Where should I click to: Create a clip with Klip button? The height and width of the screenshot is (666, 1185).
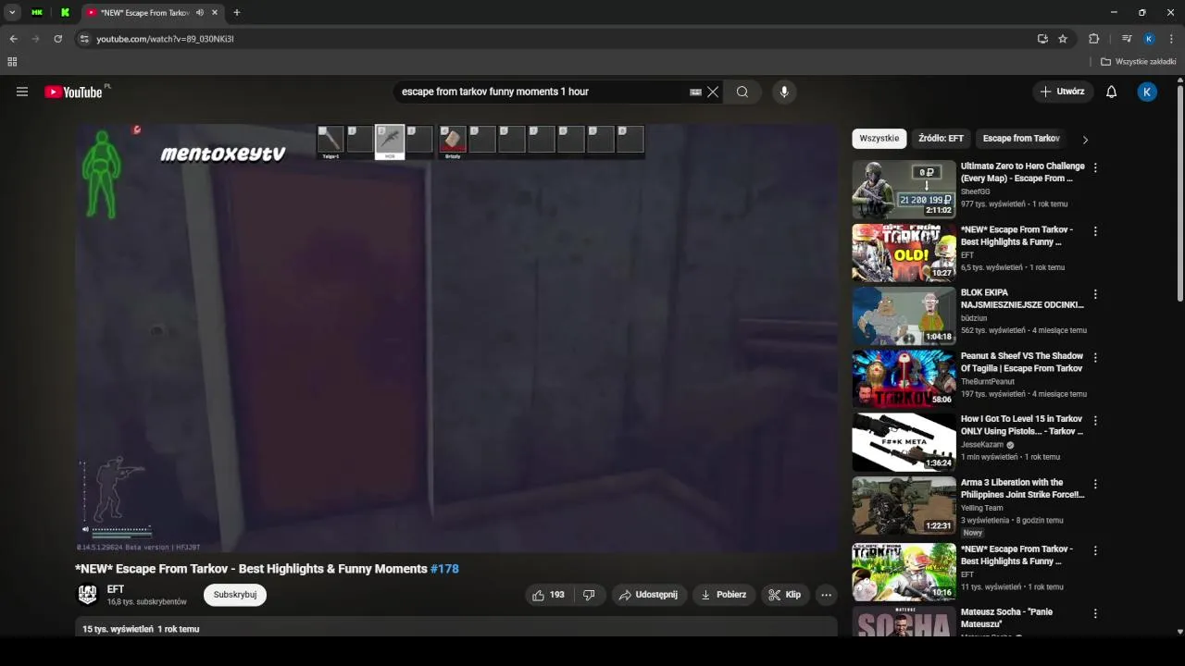coord(785,595)
